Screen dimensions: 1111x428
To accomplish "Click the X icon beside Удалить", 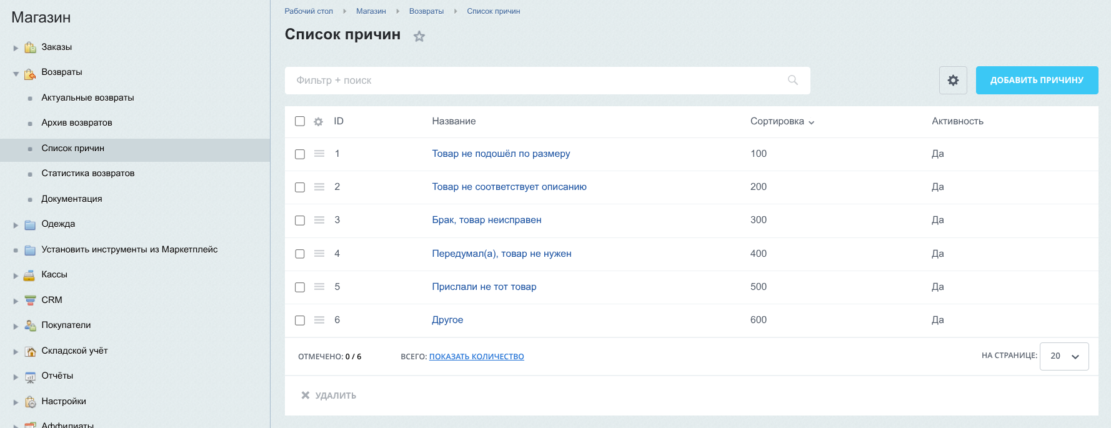I will pyautogui.click(x=306, y=395).
